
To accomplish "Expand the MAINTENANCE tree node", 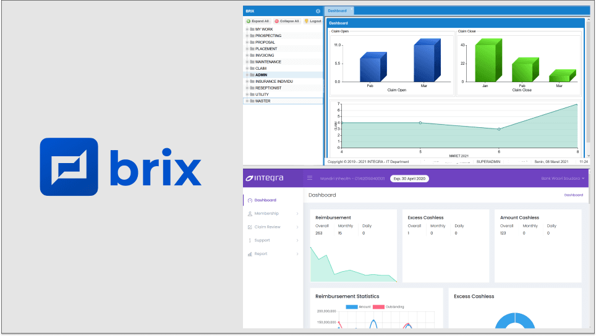I will tap(247, 62).
